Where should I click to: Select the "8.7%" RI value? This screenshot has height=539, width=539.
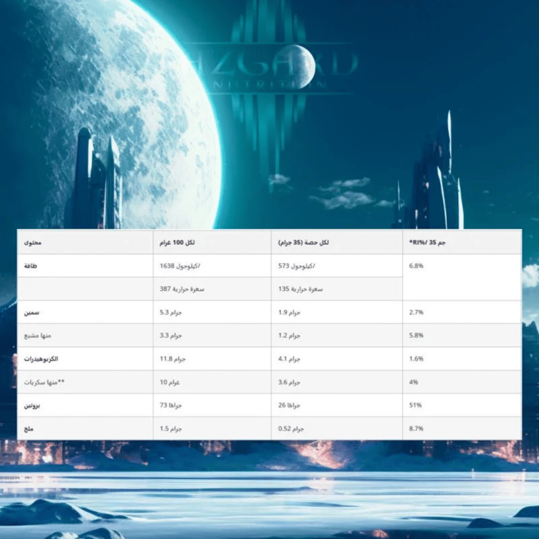(416, 429)
